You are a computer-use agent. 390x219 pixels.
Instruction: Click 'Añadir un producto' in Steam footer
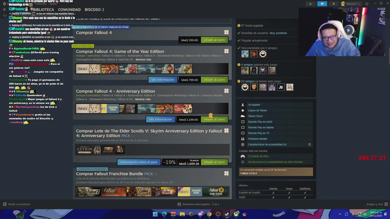click(x=16, y=204)
